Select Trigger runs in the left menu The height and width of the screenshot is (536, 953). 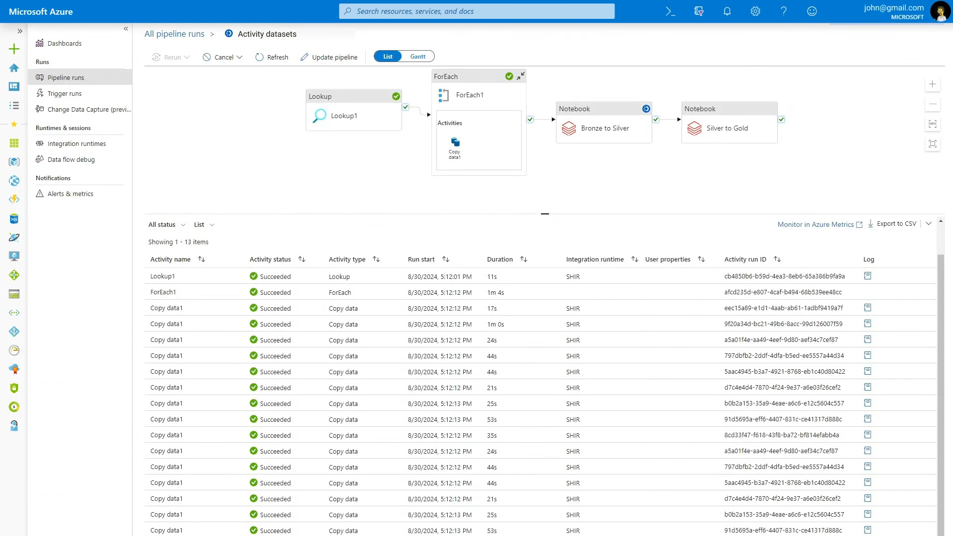pos(65,93)
